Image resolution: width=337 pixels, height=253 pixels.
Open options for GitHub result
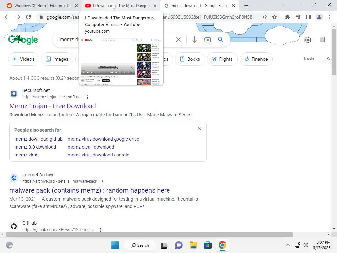click(x=100, y=230)
